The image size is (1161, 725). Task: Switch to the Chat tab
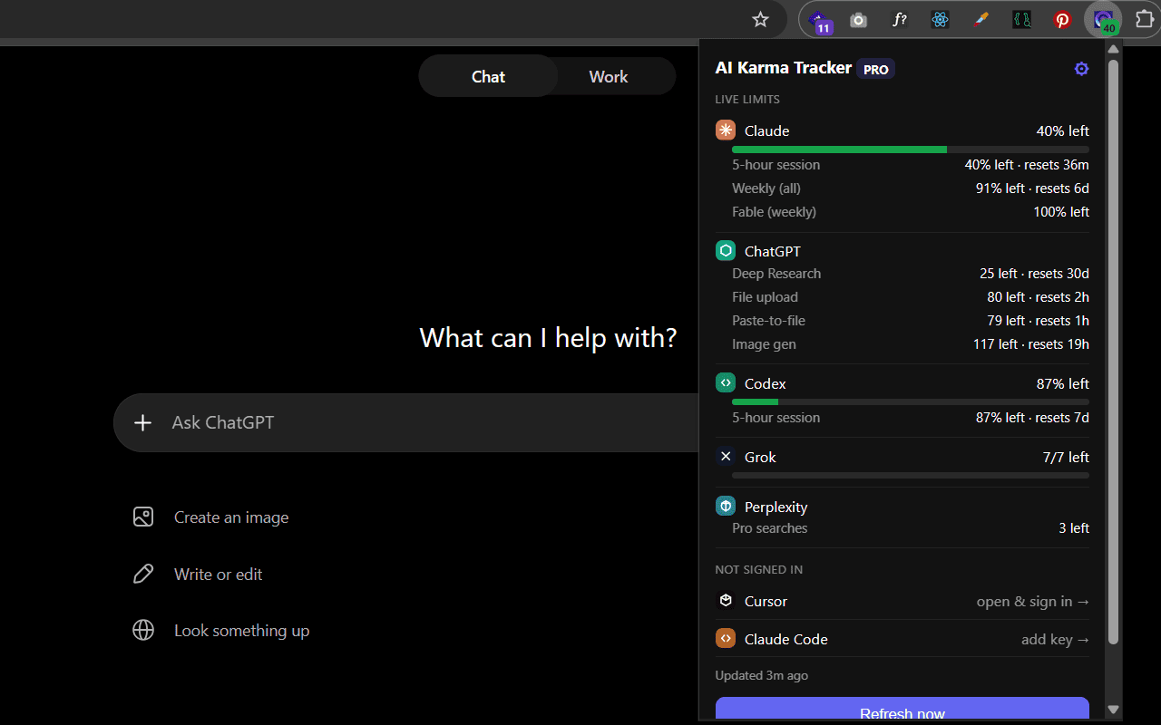coord(488,76)
